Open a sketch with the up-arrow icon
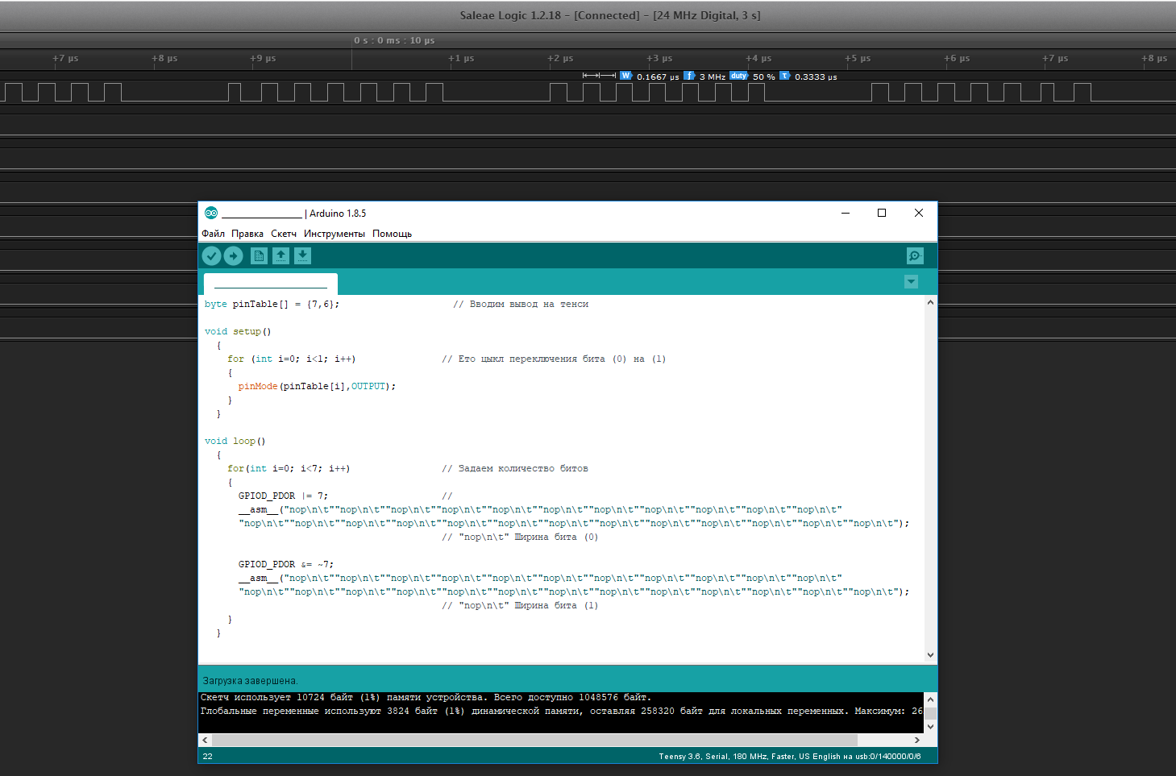Viewport: 1176px width, 776px height. [x=280, y=255]
